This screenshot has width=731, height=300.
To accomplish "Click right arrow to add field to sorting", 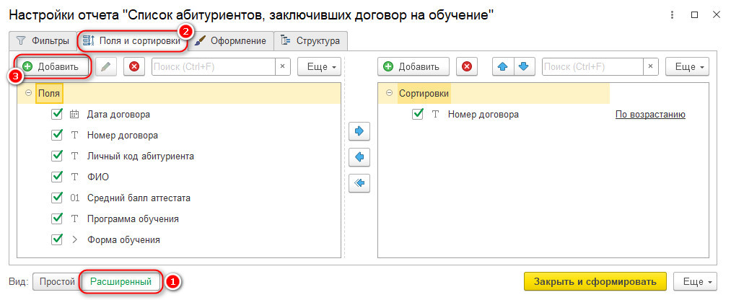I will (x=359, y=131).
